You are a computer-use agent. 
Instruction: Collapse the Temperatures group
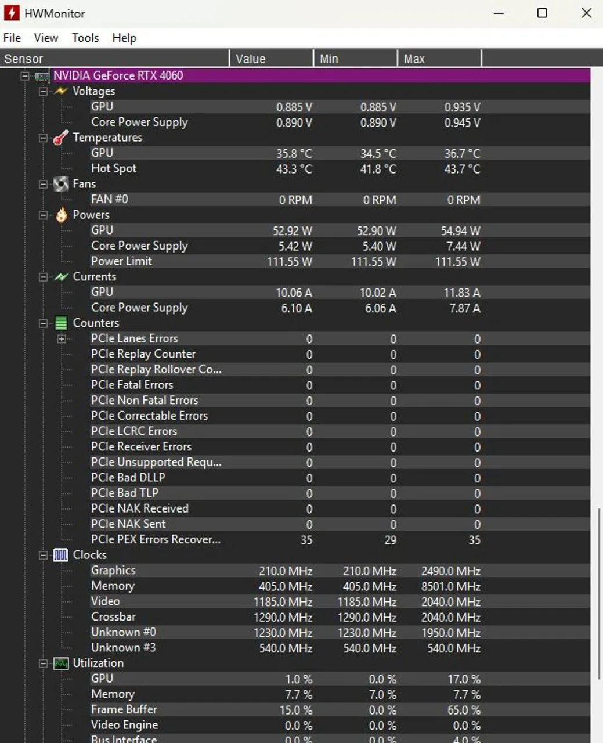43,138
